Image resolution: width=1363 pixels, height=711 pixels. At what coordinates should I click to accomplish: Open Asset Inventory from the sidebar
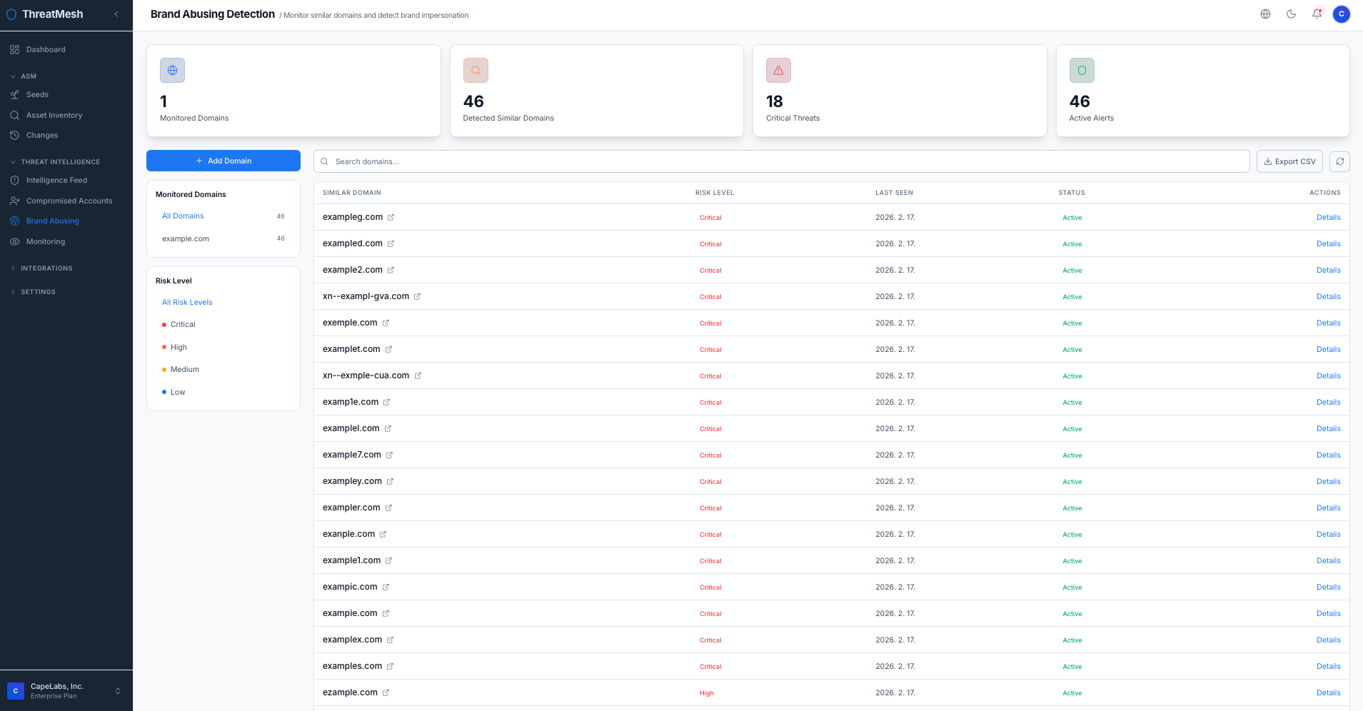click(x=54, y=115)
